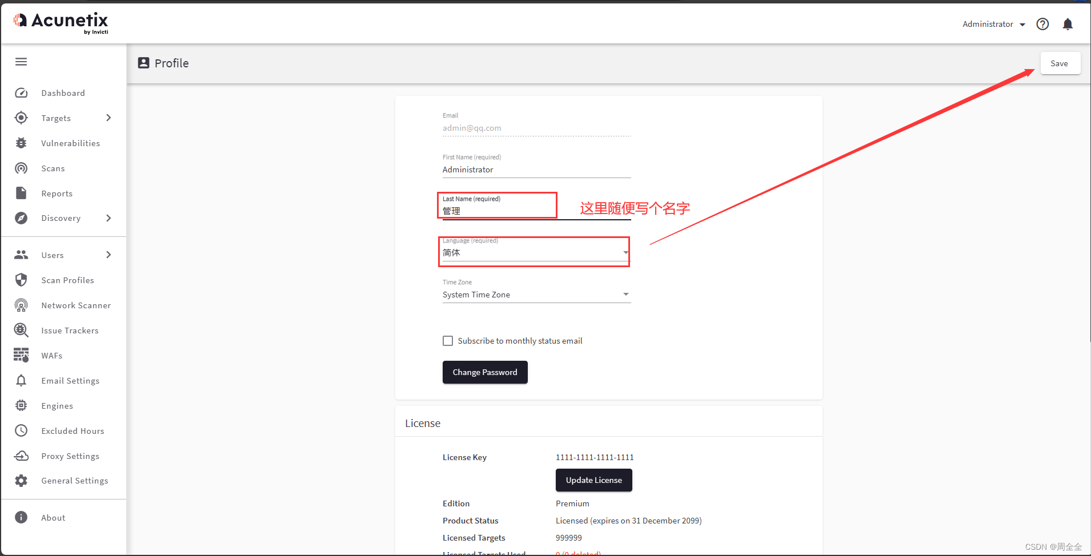1091x556 pixels.
Task: Click the Scans radar icon
Action: (x=21, y=168)
